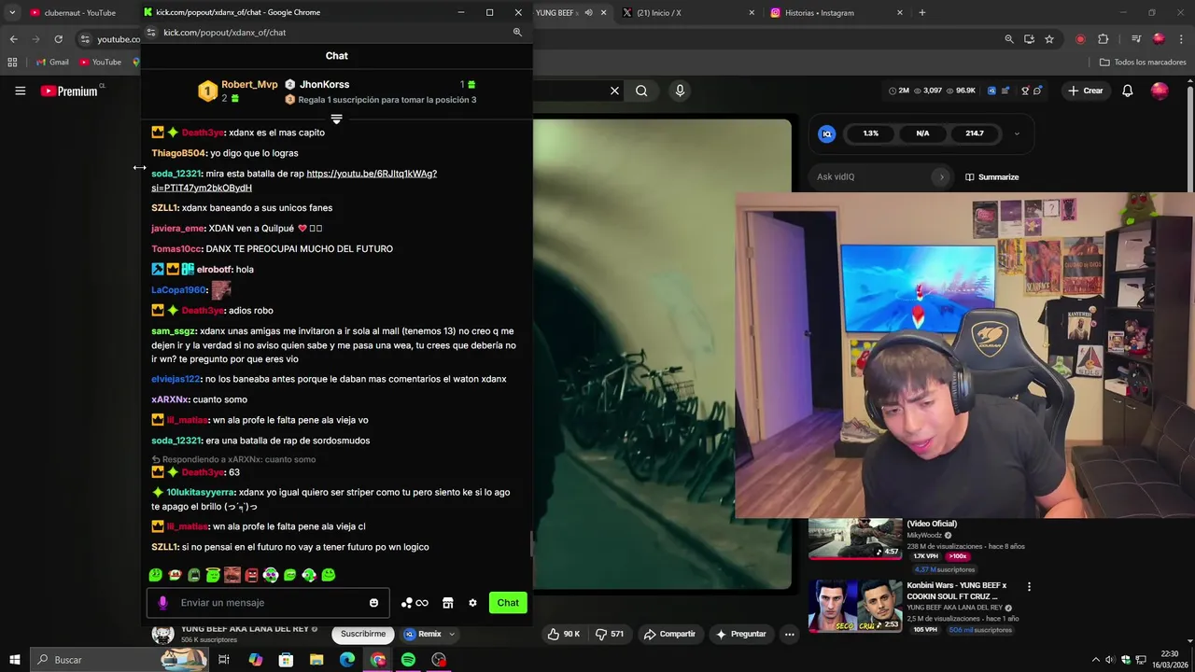Clear the YouTube search box with X
The width and height of the screenshot is (1195, 672).
tap(614, 91)
